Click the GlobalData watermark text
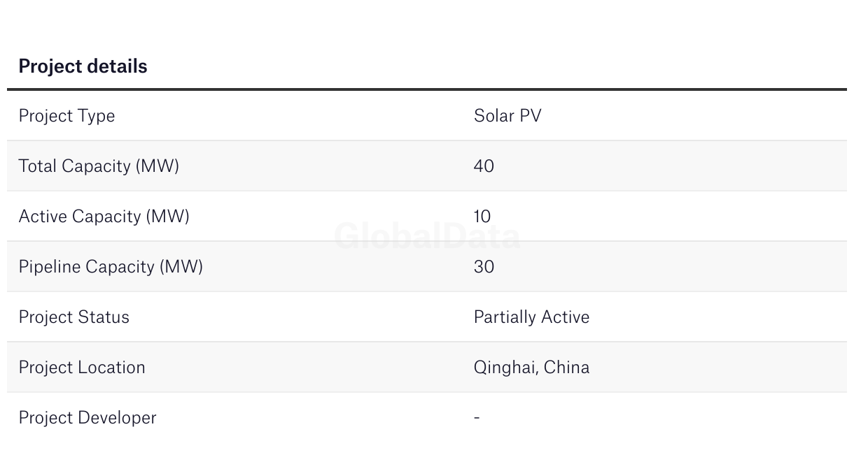854x471 pixels. point(427,236)
